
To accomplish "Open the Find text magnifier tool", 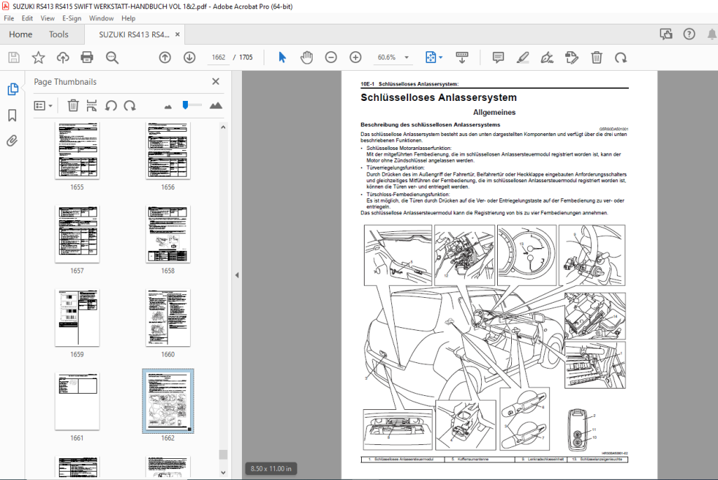I will [x=112, y=57].
